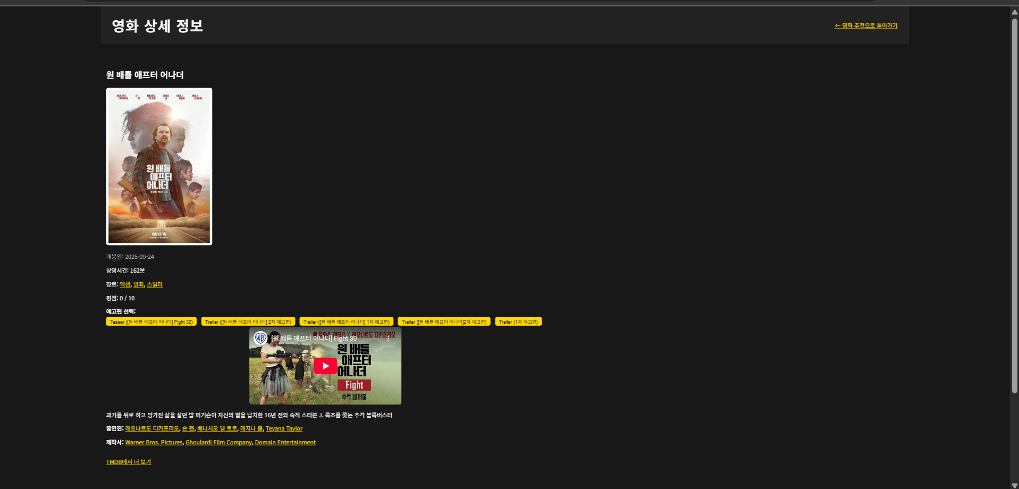The height and width of the screenshot is (489, 1019).
Task: Open the 범죄 genre link
Action: (x=139, y=284)
